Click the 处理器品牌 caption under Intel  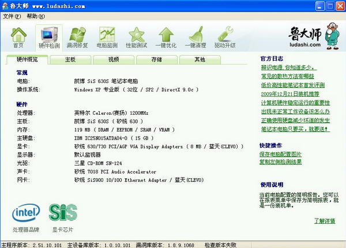point(26,230)
